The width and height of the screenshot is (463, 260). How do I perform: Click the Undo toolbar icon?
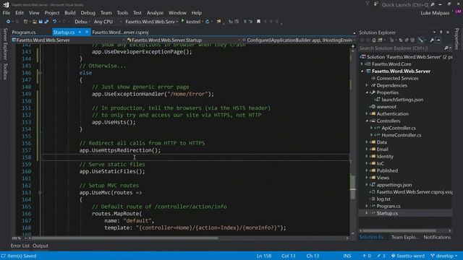click(55, 22)
